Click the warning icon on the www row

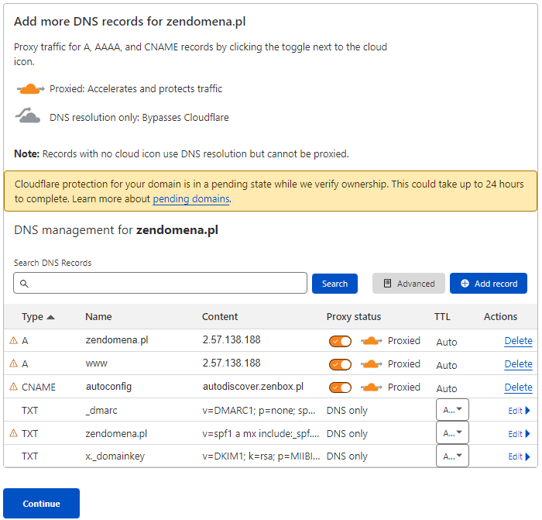coord(13,364)
